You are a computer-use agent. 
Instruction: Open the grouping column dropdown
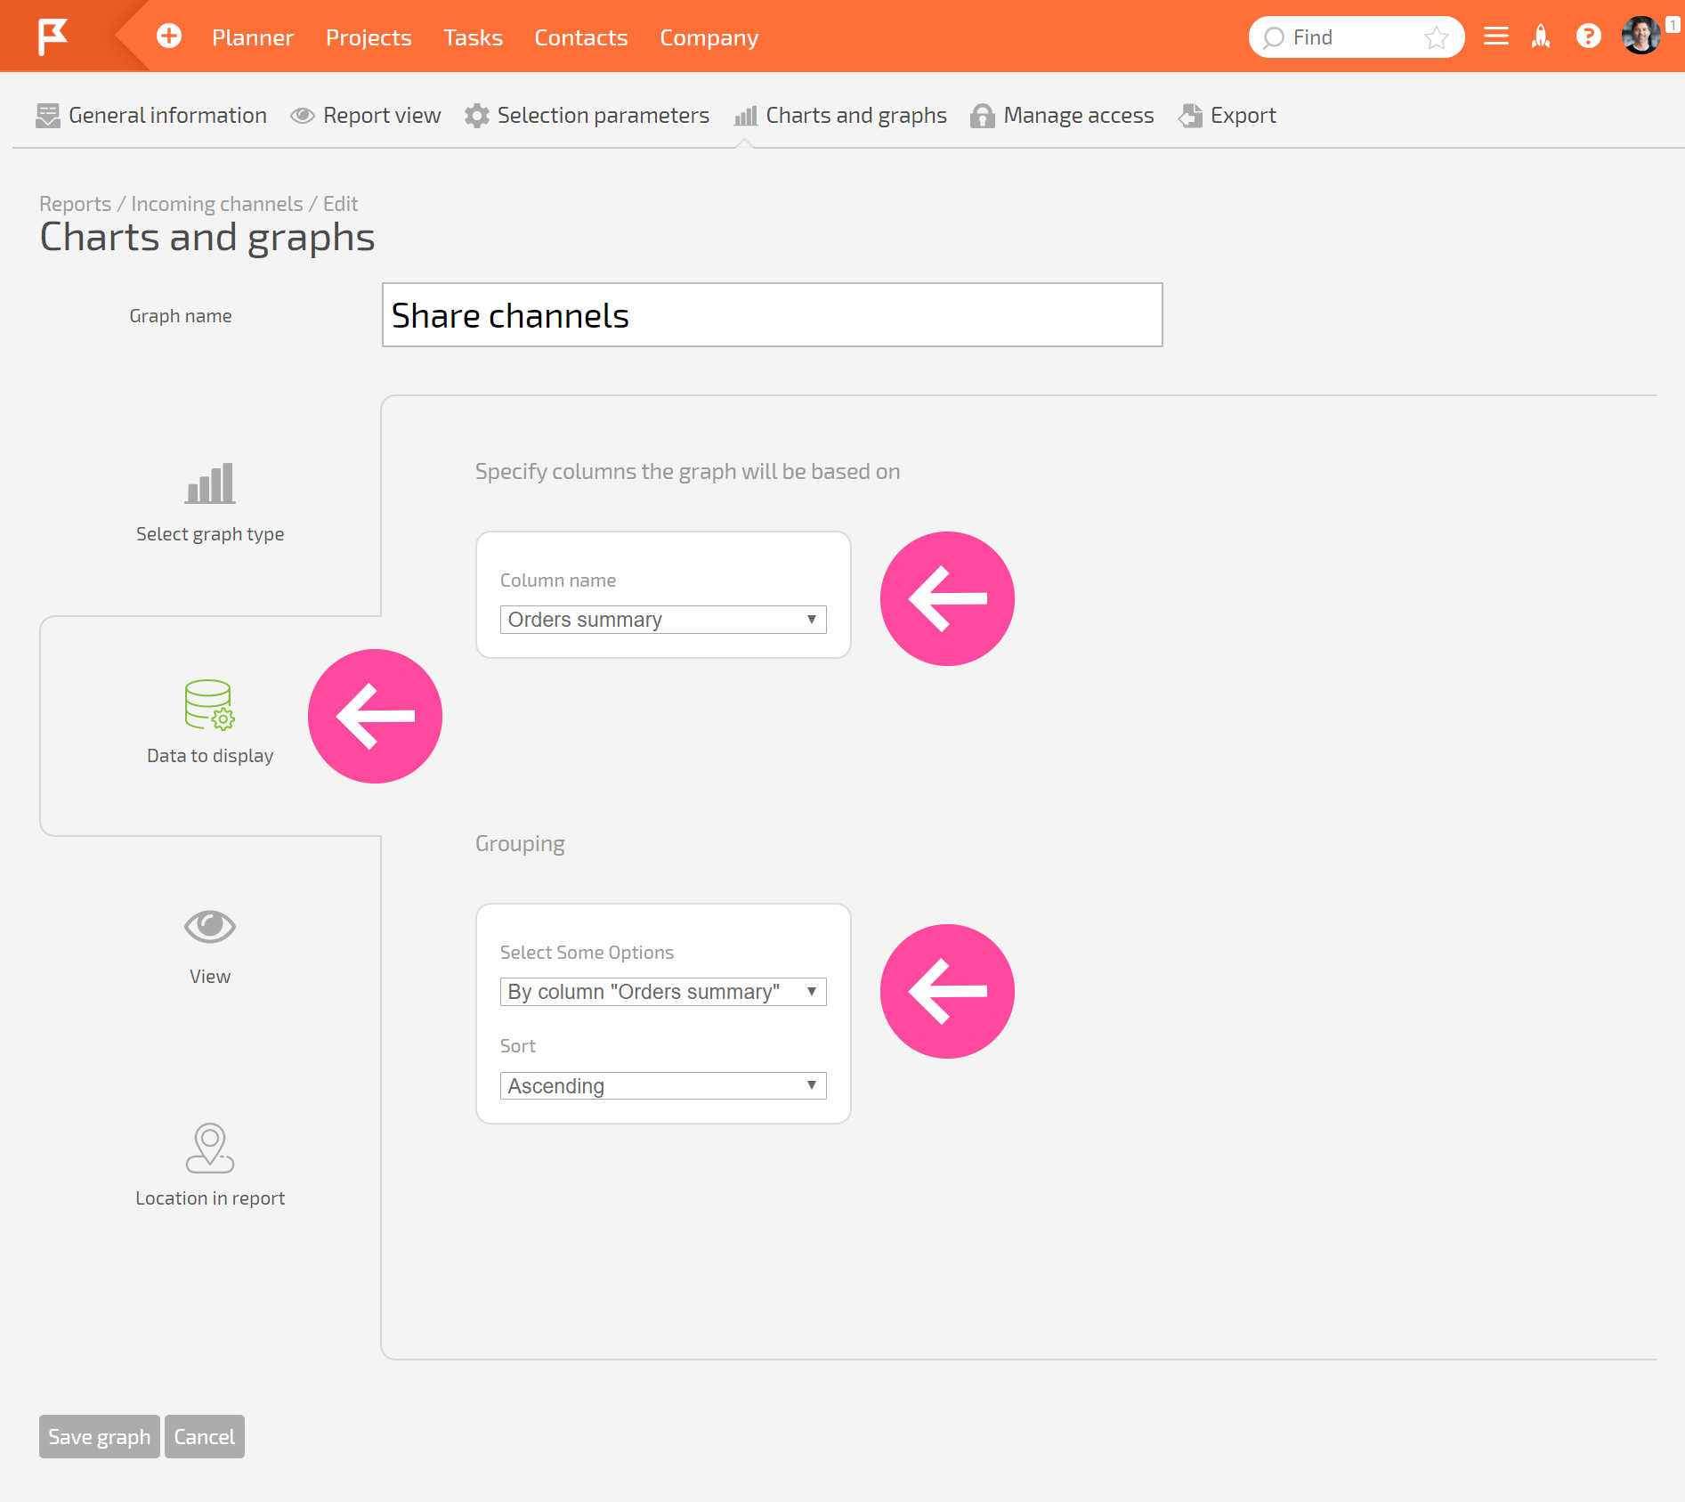pyautogui.click(x=663, y=992)
